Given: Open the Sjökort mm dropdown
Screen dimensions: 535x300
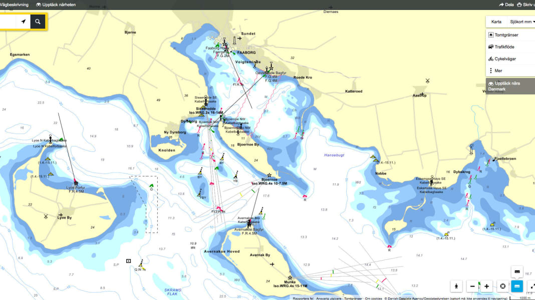Looking at the screenshot, I should pos(521,22).
